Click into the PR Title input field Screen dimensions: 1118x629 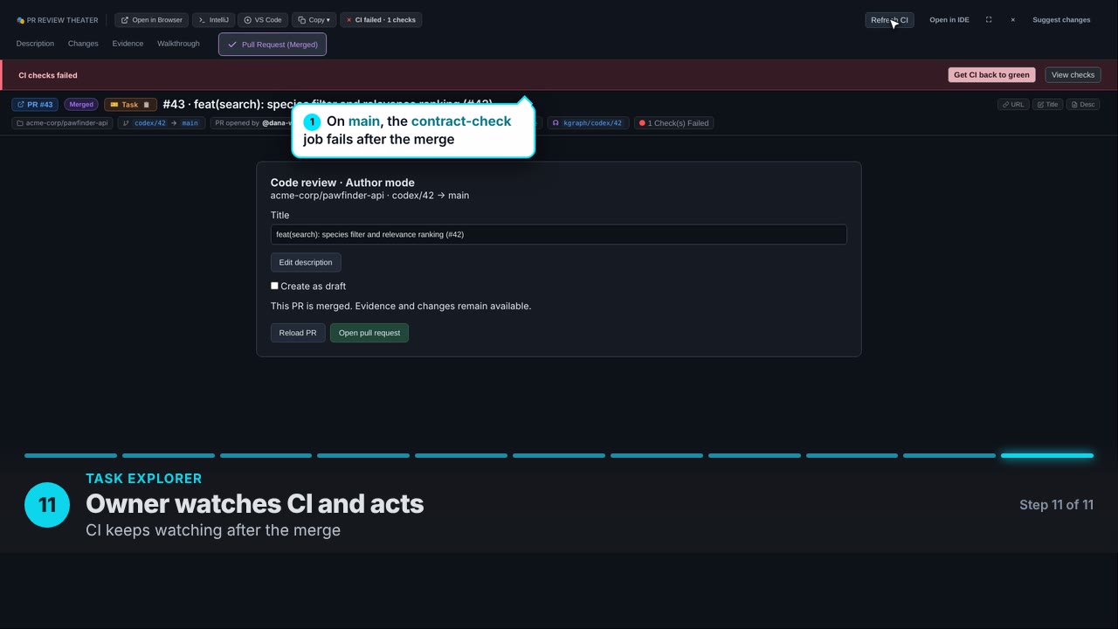[559, 234]
